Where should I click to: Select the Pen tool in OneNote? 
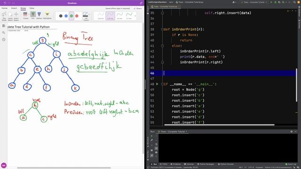point(33,15)
